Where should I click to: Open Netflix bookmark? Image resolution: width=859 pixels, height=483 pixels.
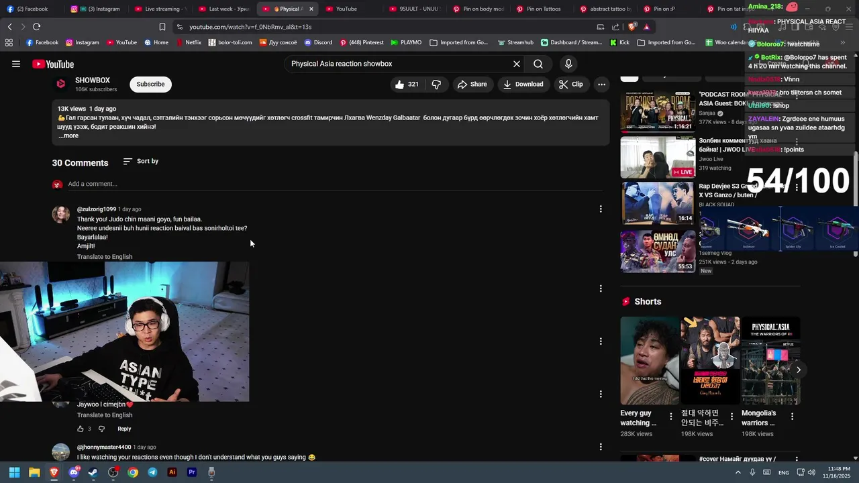coord(188,42)
